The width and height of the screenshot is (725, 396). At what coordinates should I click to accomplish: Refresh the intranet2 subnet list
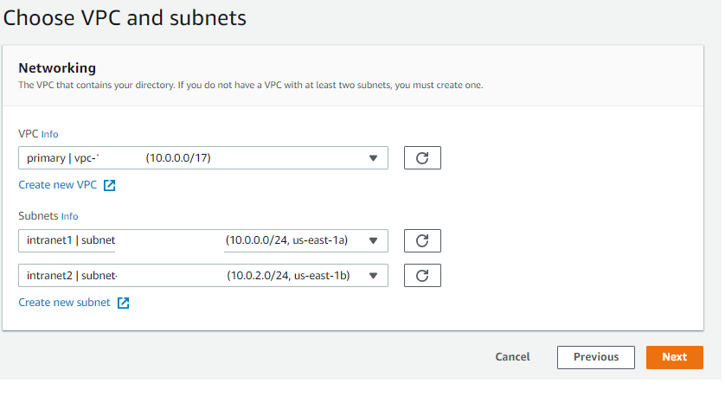tap(422, 276)
